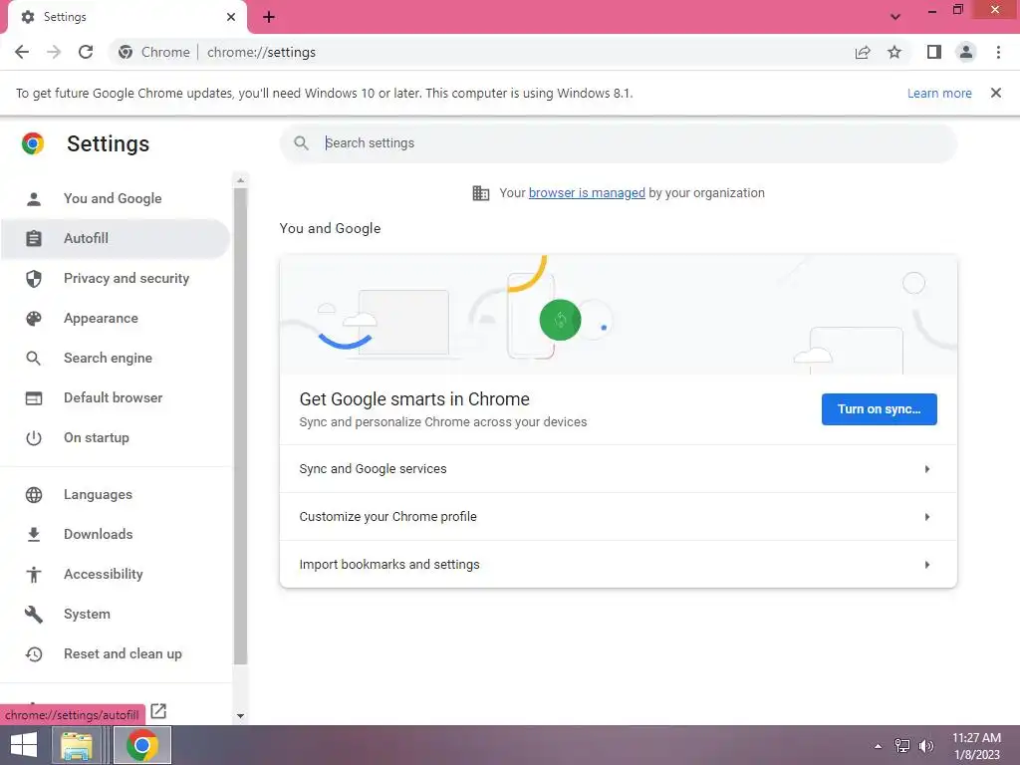1020x765 pixels.
Task: Dismiss the Windows update notification bar
Action: click(996, 93)
